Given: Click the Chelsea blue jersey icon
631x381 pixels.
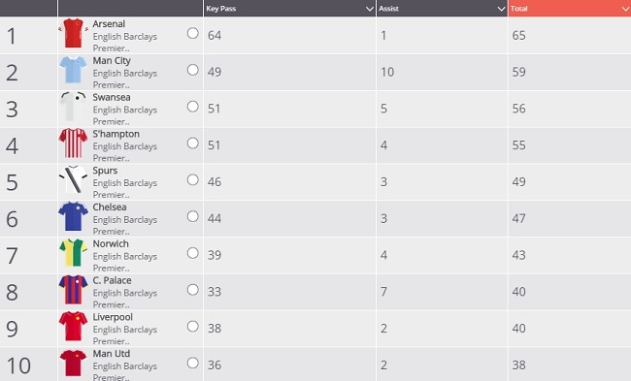Looking at the screenshot, I should [x=73, y=216].
